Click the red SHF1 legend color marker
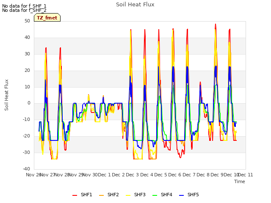271x203 pixels. point(75,195)
